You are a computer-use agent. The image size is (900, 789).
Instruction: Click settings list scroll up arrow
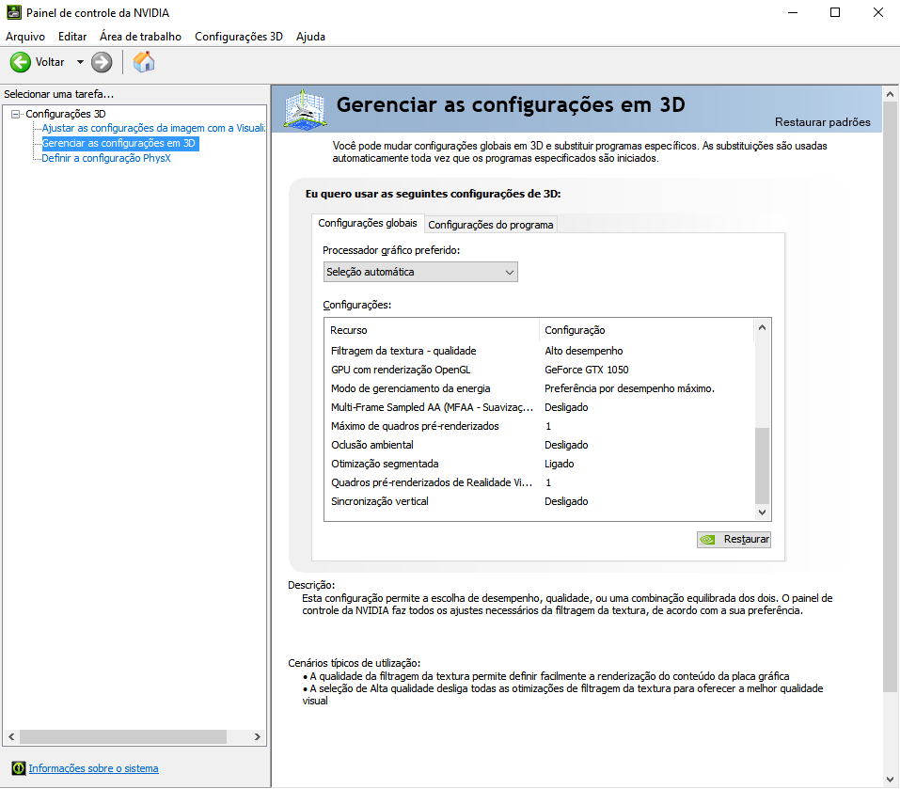pos(763,327)
